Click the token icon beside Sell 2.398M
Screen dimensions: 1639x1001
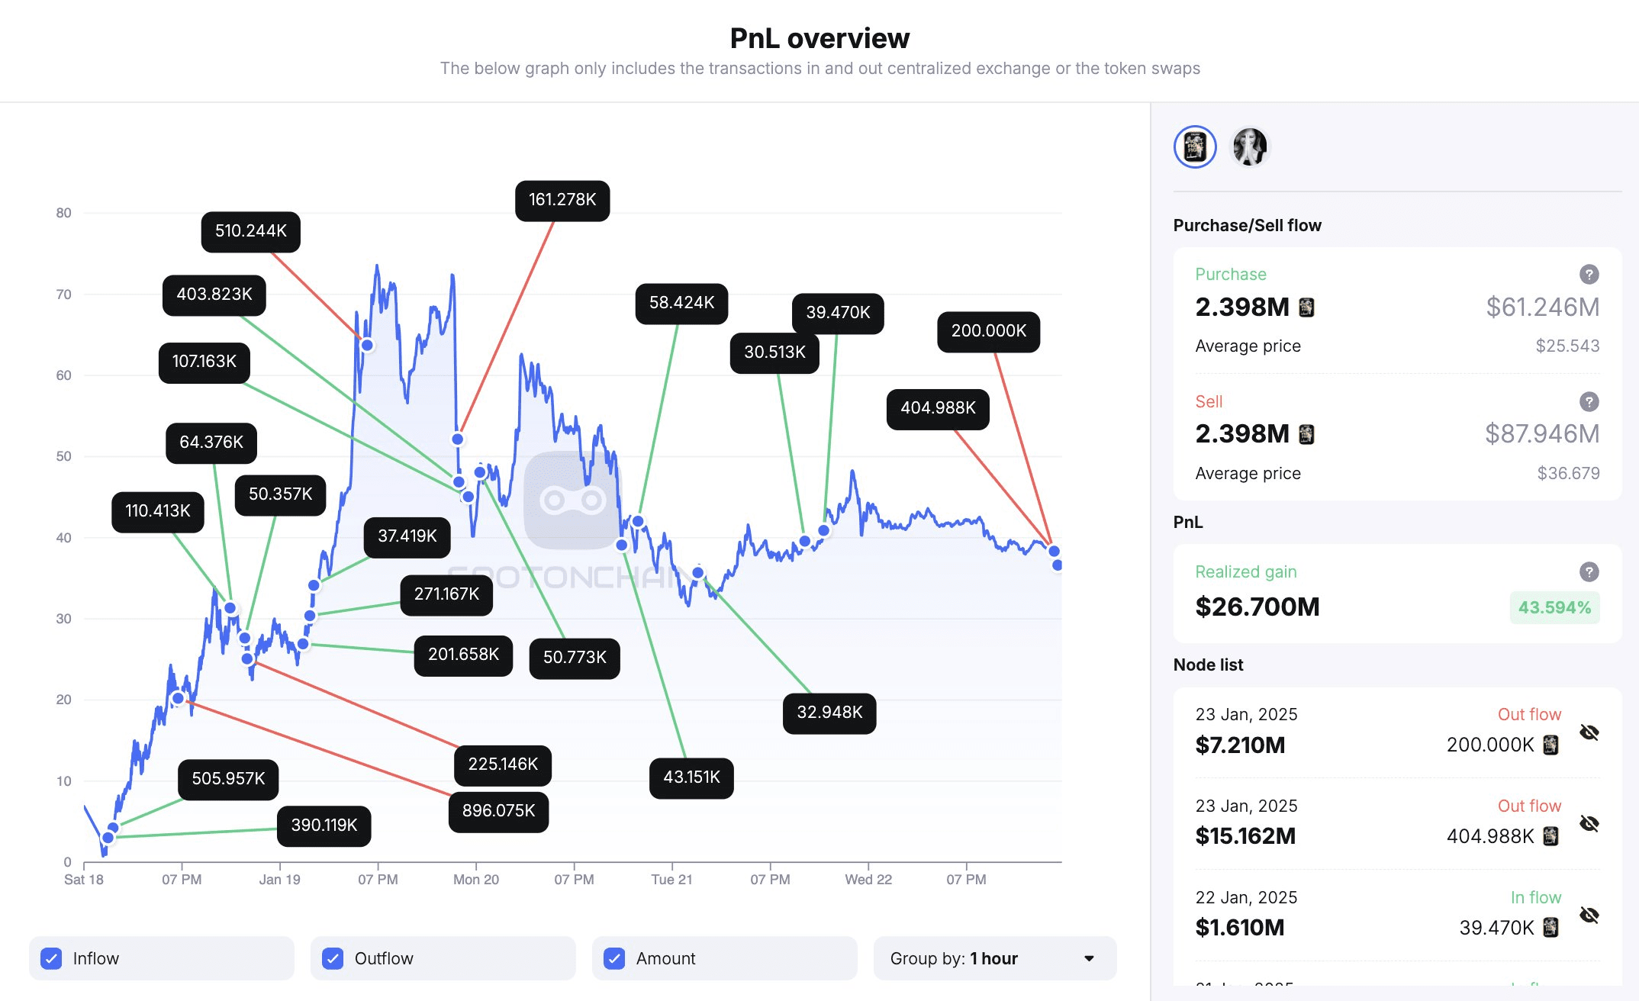click(1306, 433)
